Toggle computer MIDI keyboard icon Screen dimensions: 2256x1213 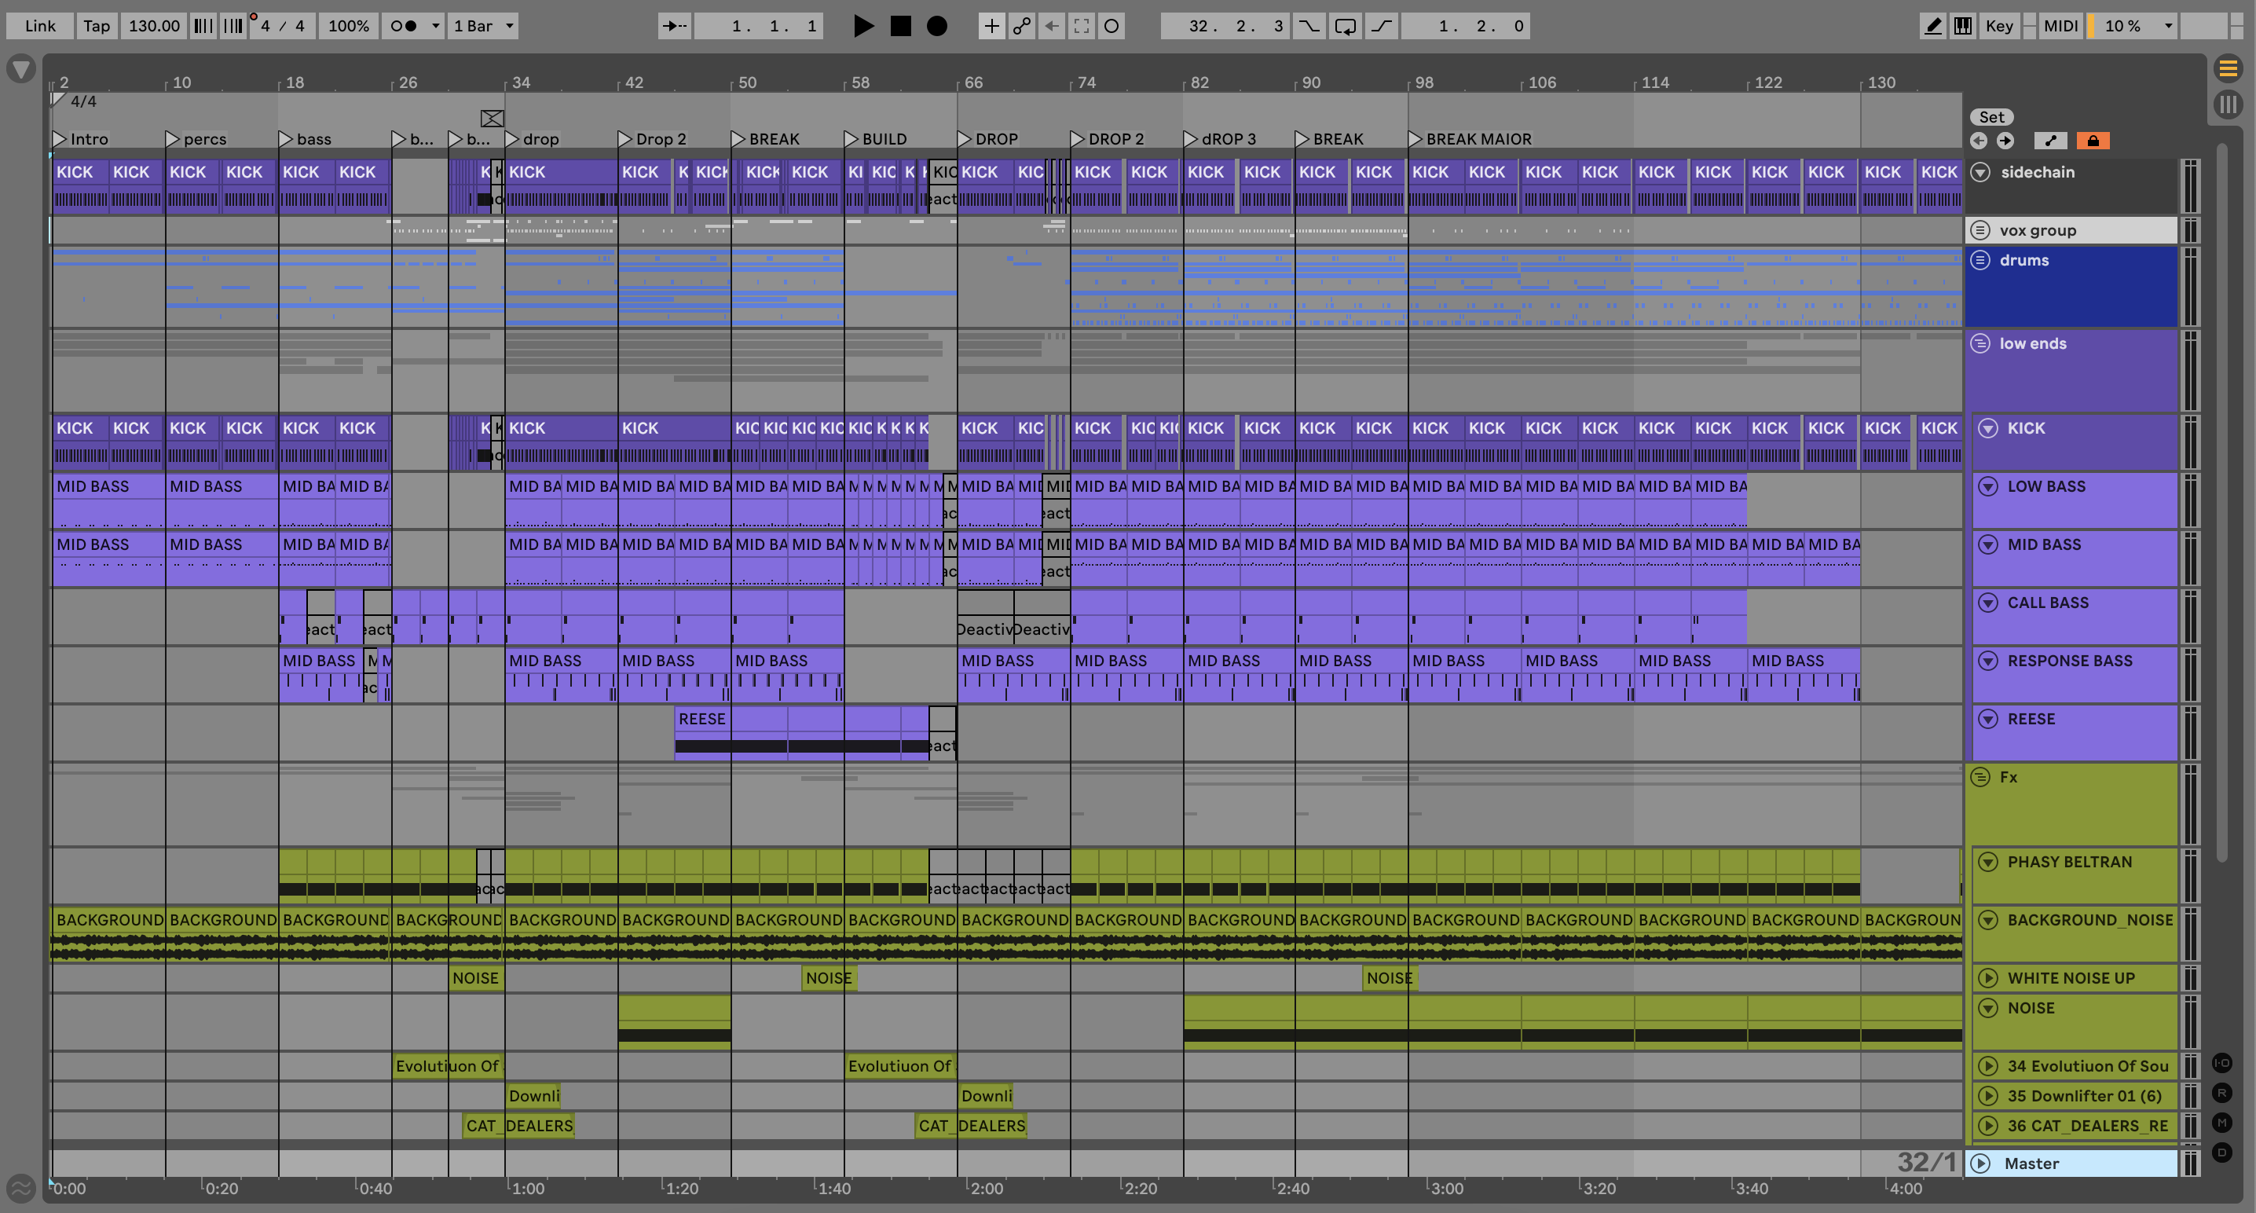[x=1963, y=26]
